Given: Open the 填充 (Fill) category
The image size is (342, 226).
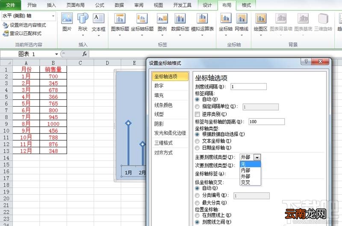Looking at the screenshot, I should [170, 95].
